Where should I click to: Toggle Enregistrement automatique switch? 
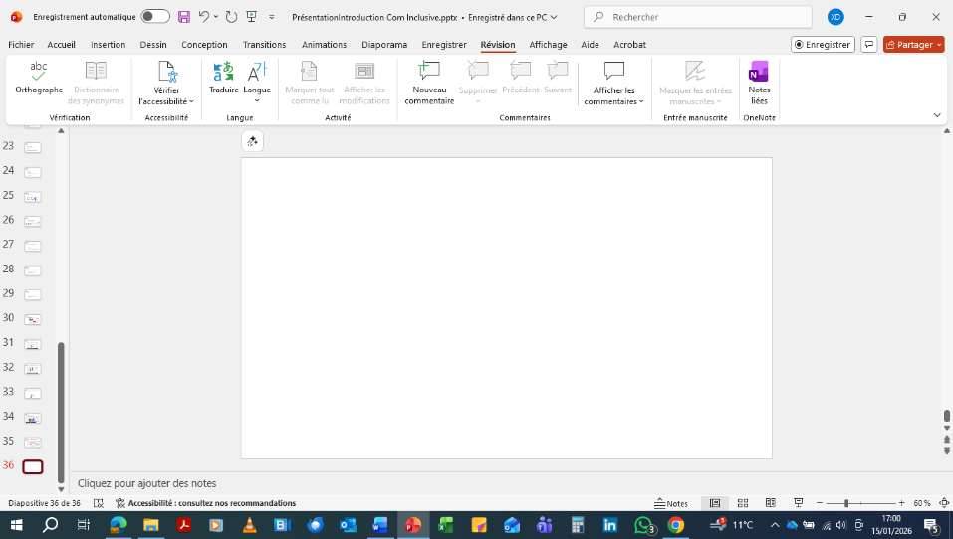point(155,17)
